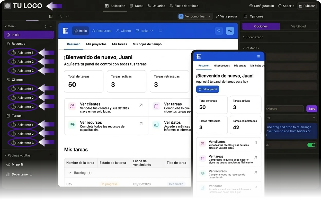The height and width of the screenshot is (205, 321).
Task: Click the Ver clientes people icon
Action: tap(72, 106)
